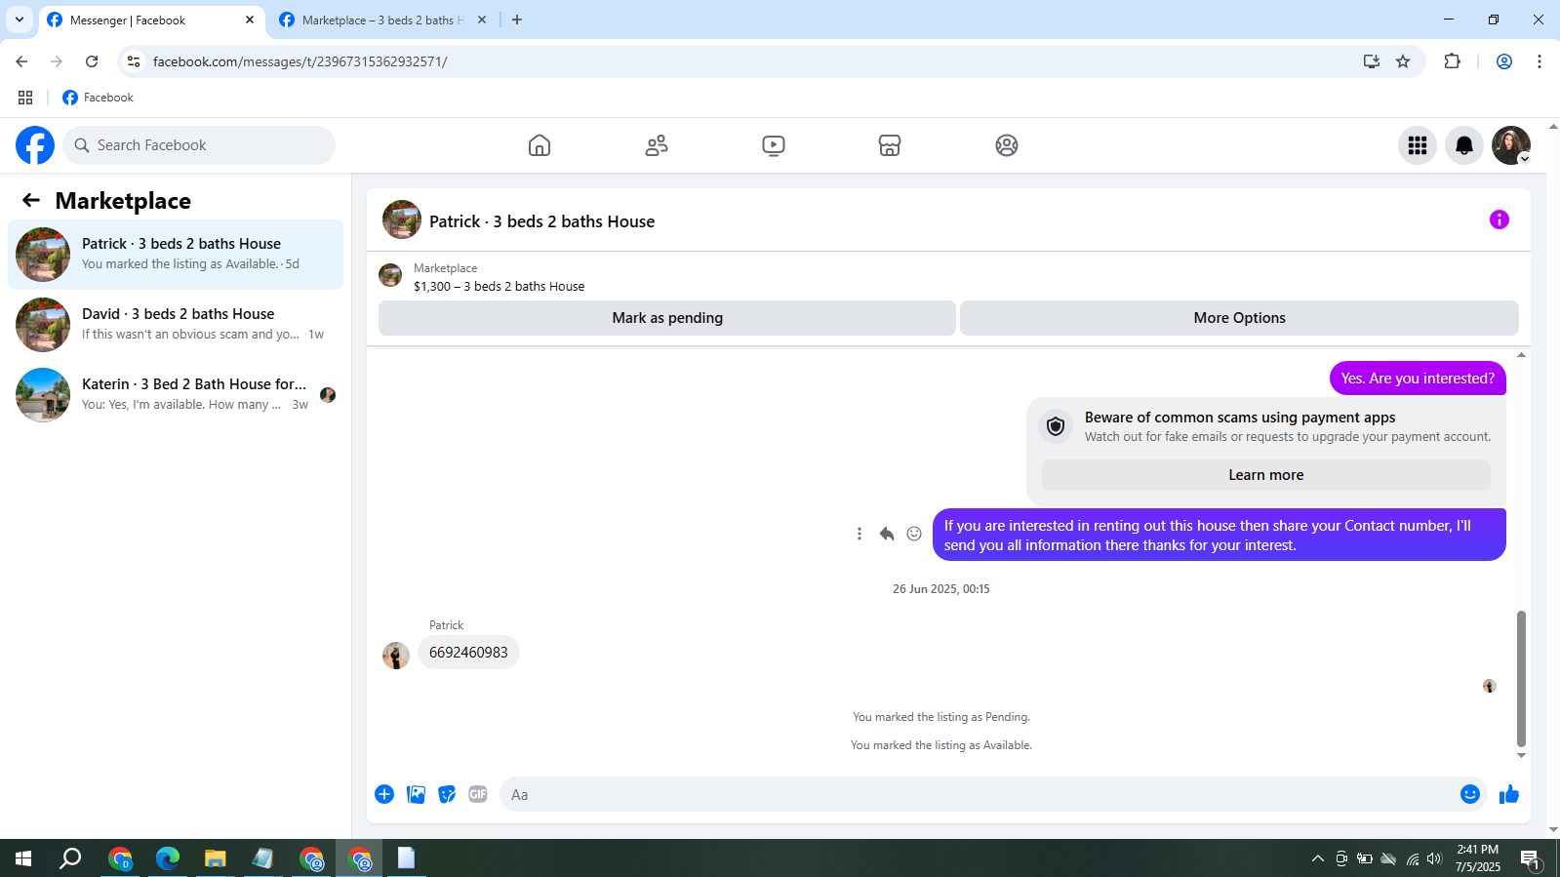
Task: Open the account profile picture menu
Action: pyautogui.click(x=1511, y=145)
